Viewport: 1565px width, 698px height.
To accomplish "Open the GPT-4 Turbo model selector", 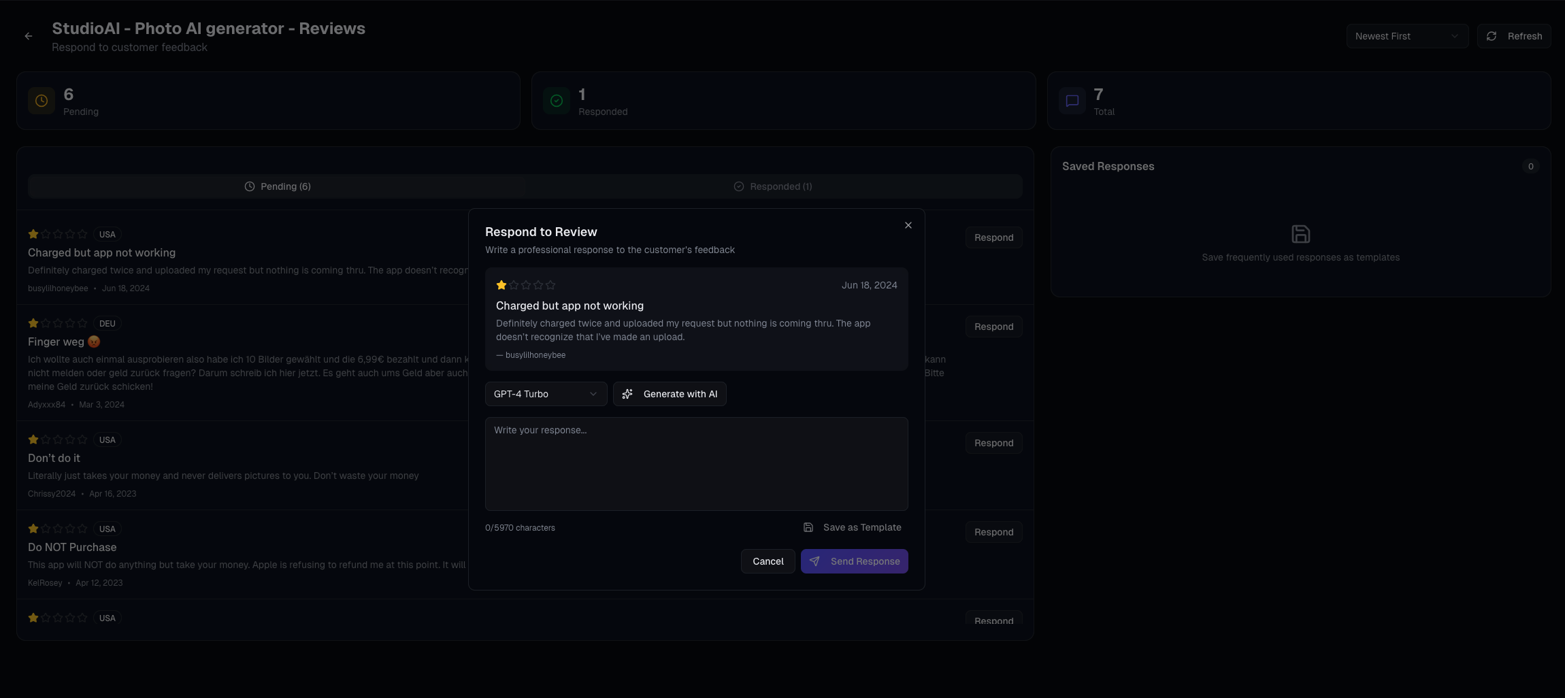I will click(545, 394).
